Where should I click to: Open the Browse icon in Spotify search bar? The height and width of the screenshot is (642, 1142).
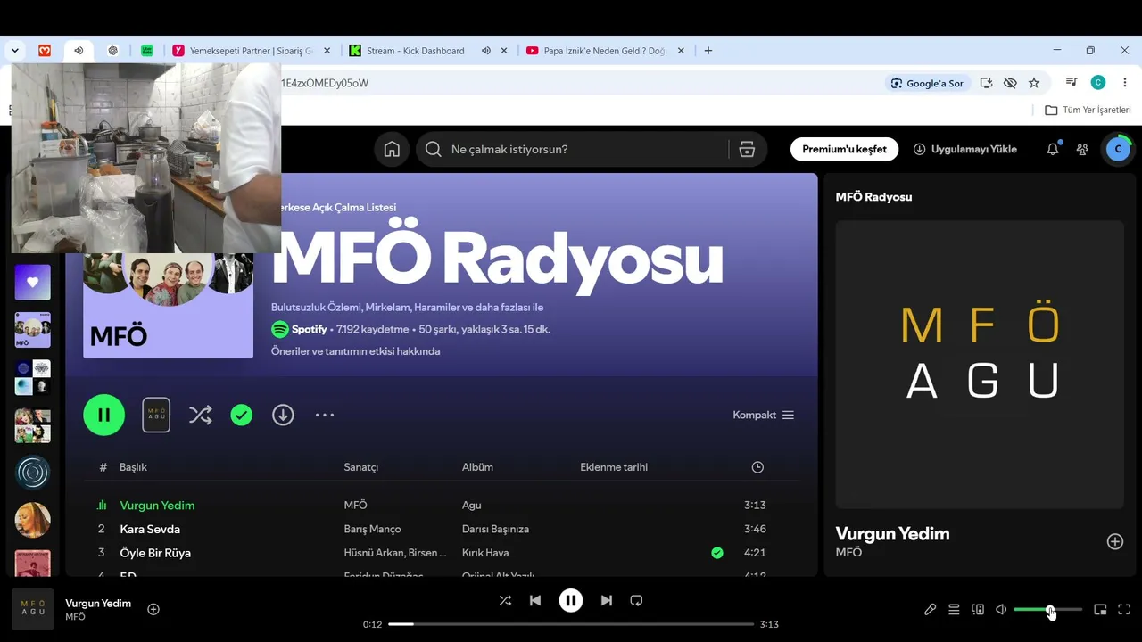748,149
